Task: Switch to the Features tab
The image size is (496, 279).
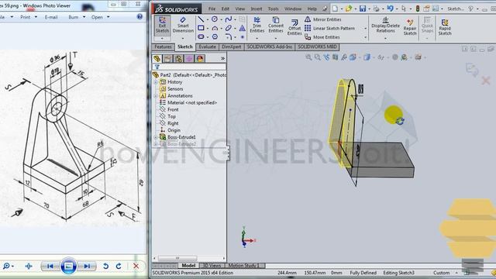Action: click(163, 46)
